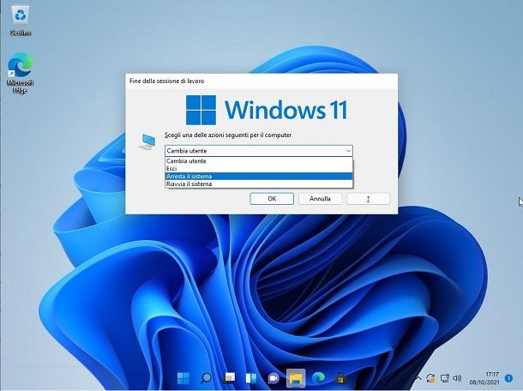
Task: Open clock and date 17:17
Action: click(x=484, y=378)
